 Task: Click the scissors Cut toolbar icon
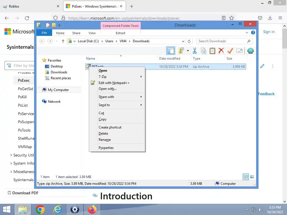pyautogui.click(x=195, y=51)
